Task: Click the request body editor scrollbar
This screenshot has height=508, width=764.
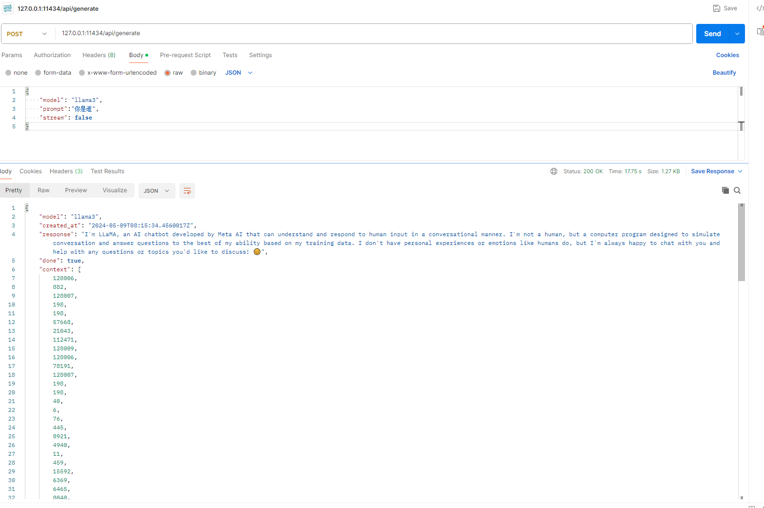Action: point(741,91)
